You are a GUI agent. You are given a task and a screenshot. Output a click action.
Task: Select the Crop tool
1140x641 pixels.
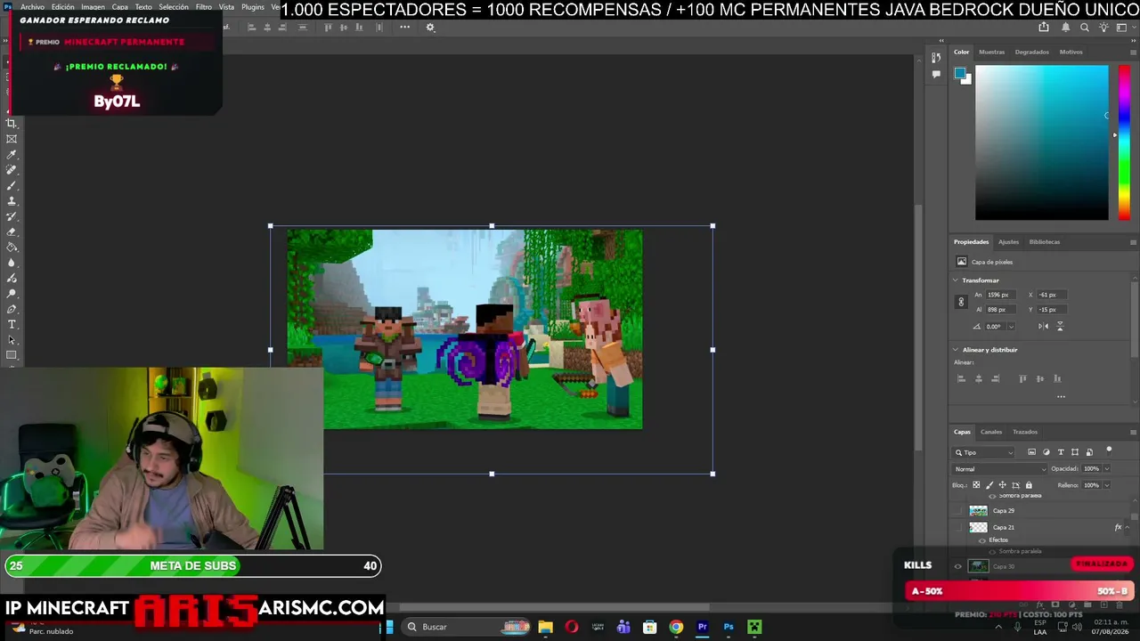[12, 124]
